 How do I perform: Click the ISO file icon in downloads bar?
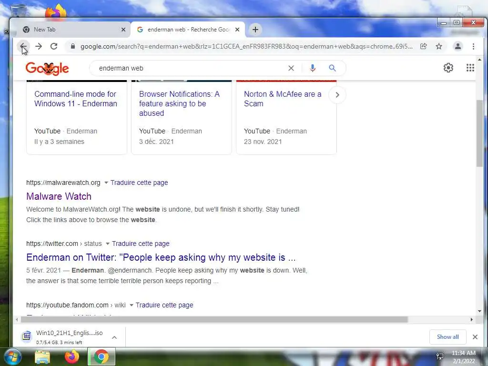(x=27, y=336)
